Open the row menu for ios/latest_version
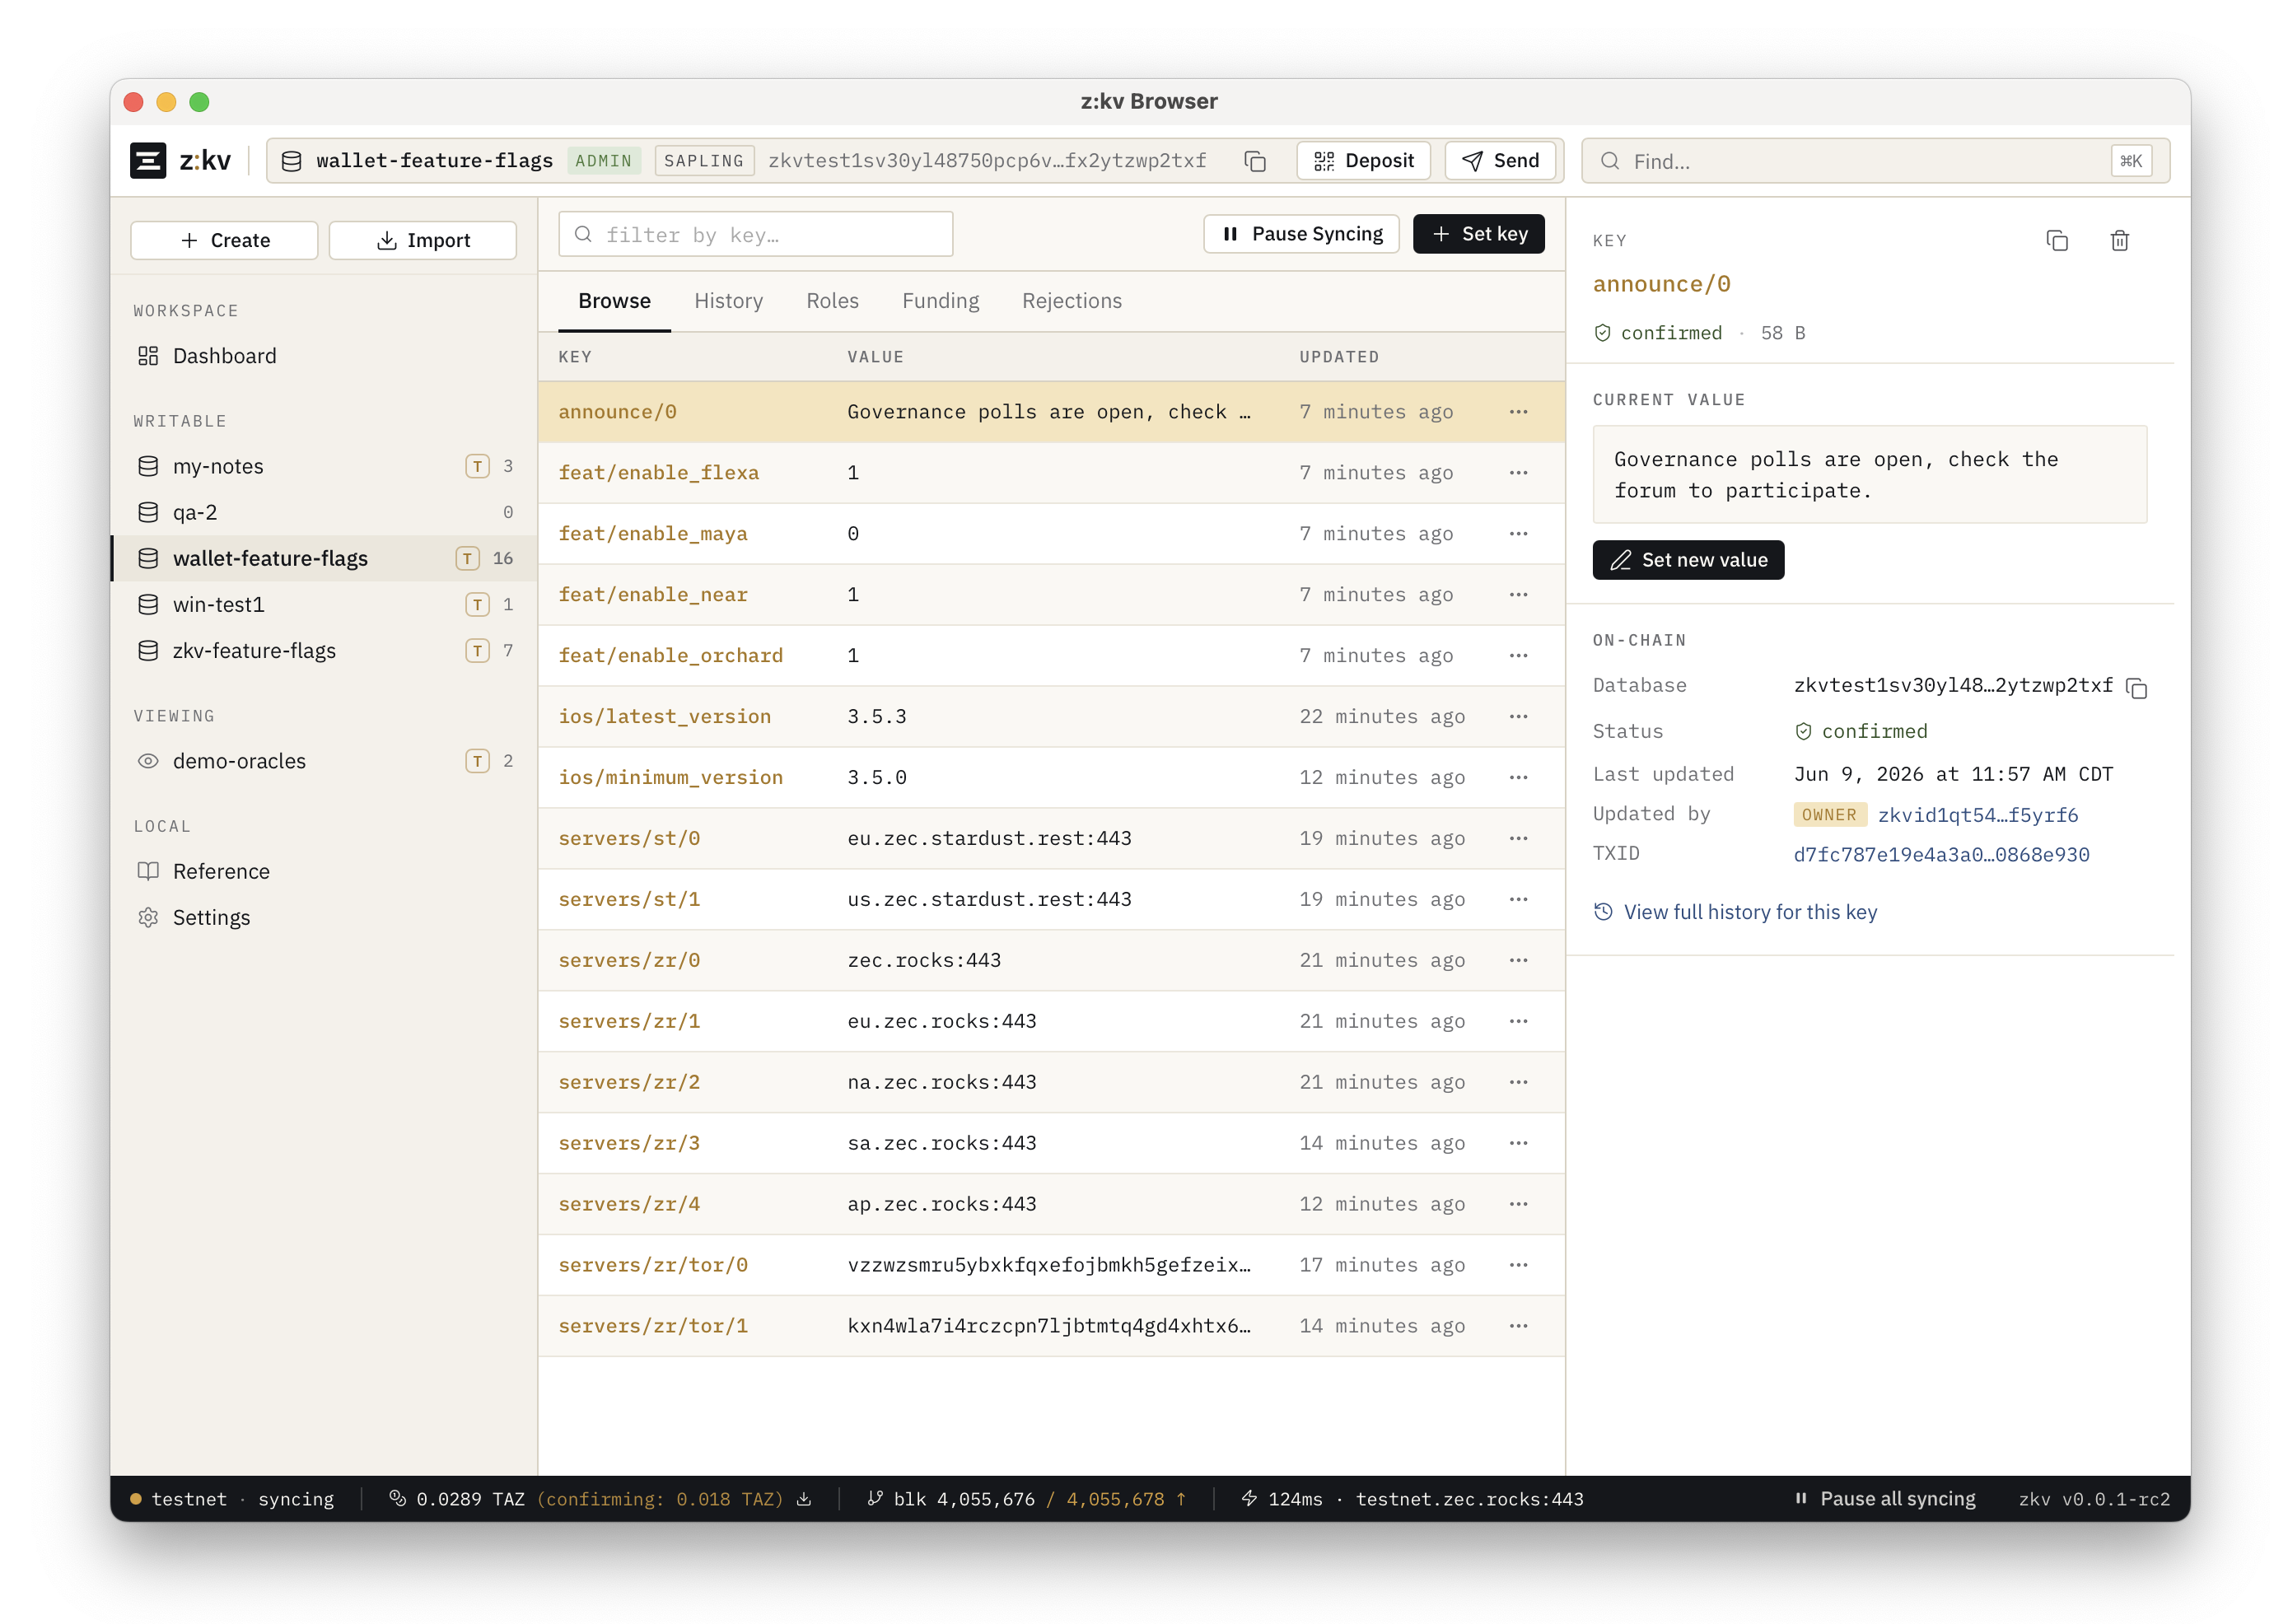 click(1518, 717)
